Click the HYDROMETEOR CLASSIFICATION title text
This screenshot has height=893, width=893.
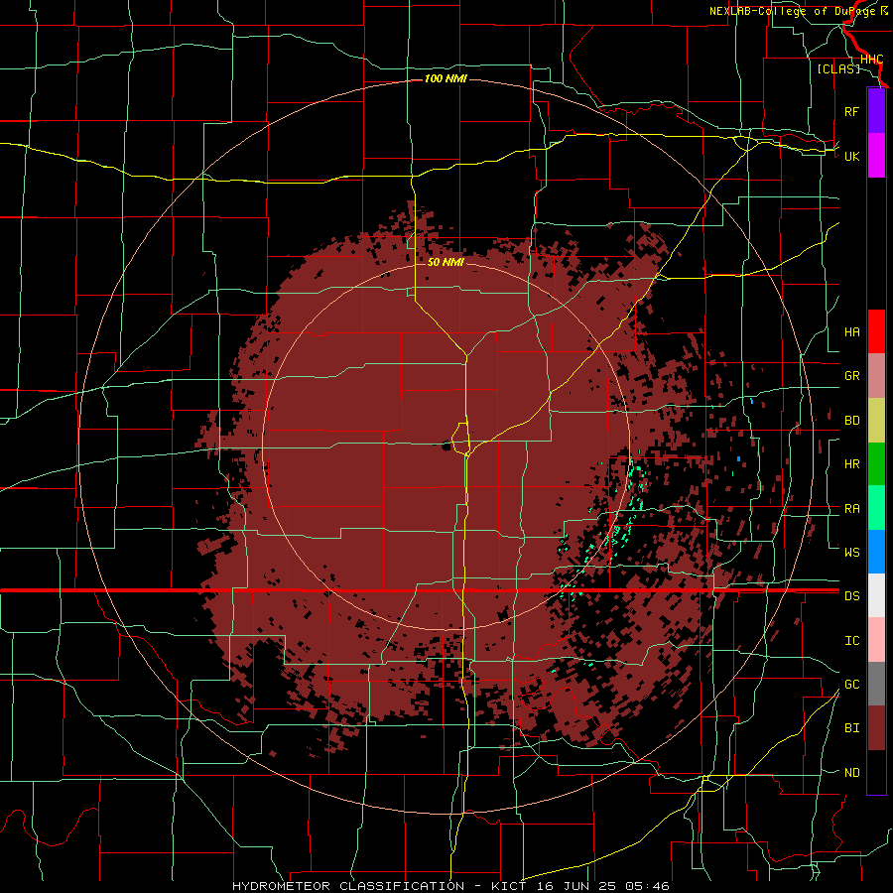coord(348,886)
